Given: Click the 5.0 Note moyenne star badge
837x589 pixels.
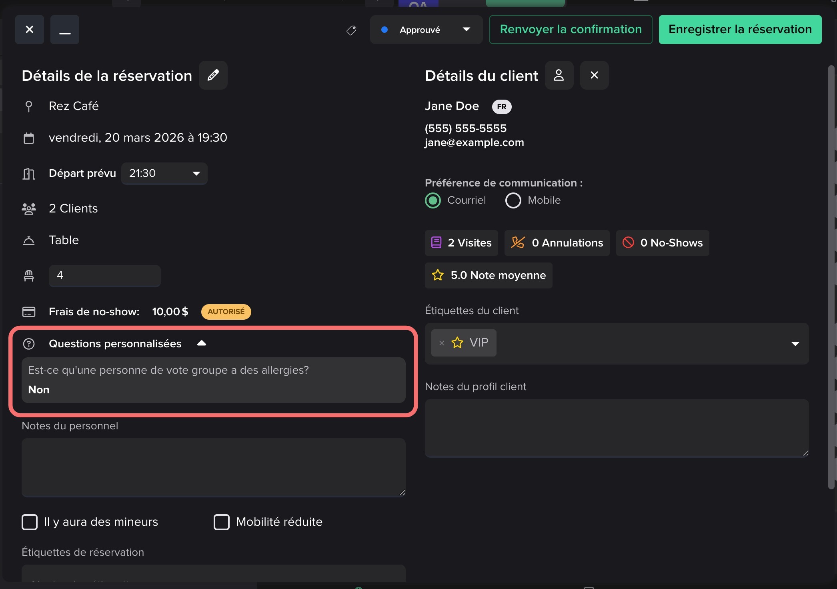Looking at the screenshot, I should point(489,275).
